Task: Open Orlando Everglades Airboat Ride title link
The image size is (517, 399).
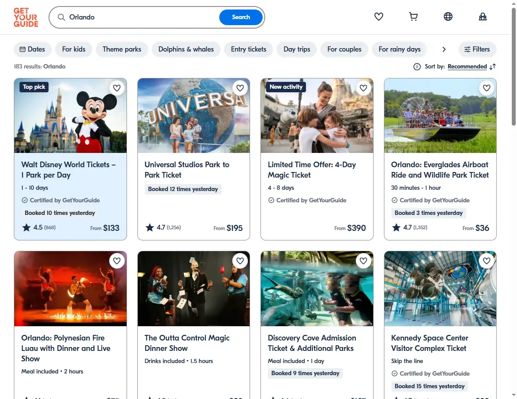Action: [x=440, y=170]
